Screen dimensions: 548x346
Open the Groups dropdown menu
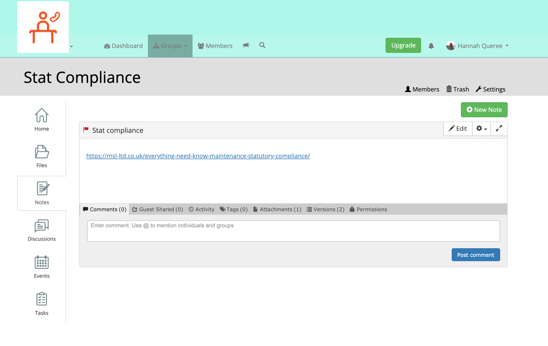point(170,46)
